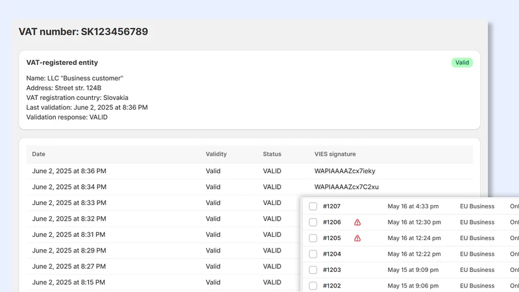Click the warning icon on order #1205
This screenshot has height=292, width=519.
[357, 238]
